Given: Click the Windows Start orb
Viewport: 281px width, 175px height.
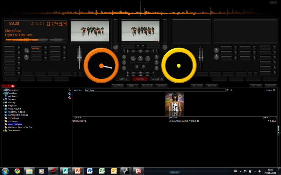Looking at the screenshot, I should pyautogui.click(x=5, y=171).
